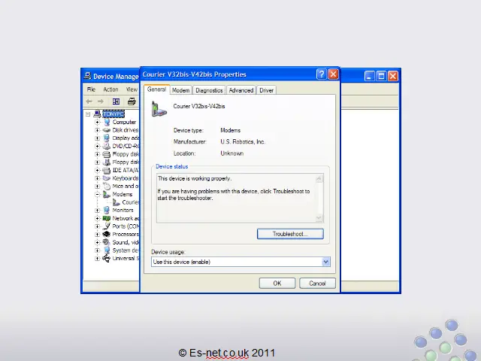The width and height of the screenshot is (481, 361).
Task: Open the File menu in Device Manager
Action: point(91,89)
